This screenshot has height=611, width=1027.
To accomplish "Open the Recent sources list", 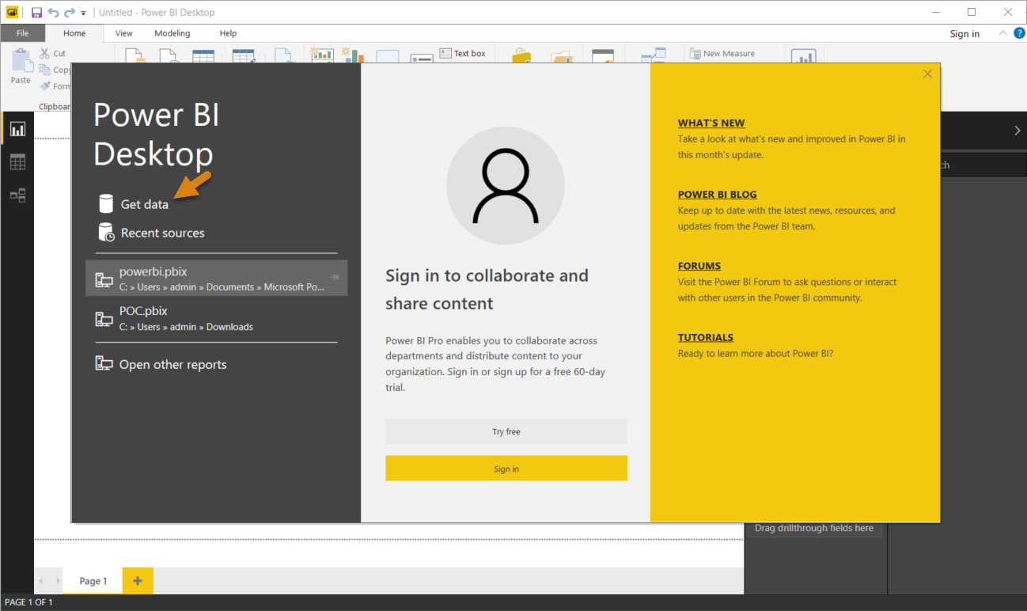I will (151, 233).
